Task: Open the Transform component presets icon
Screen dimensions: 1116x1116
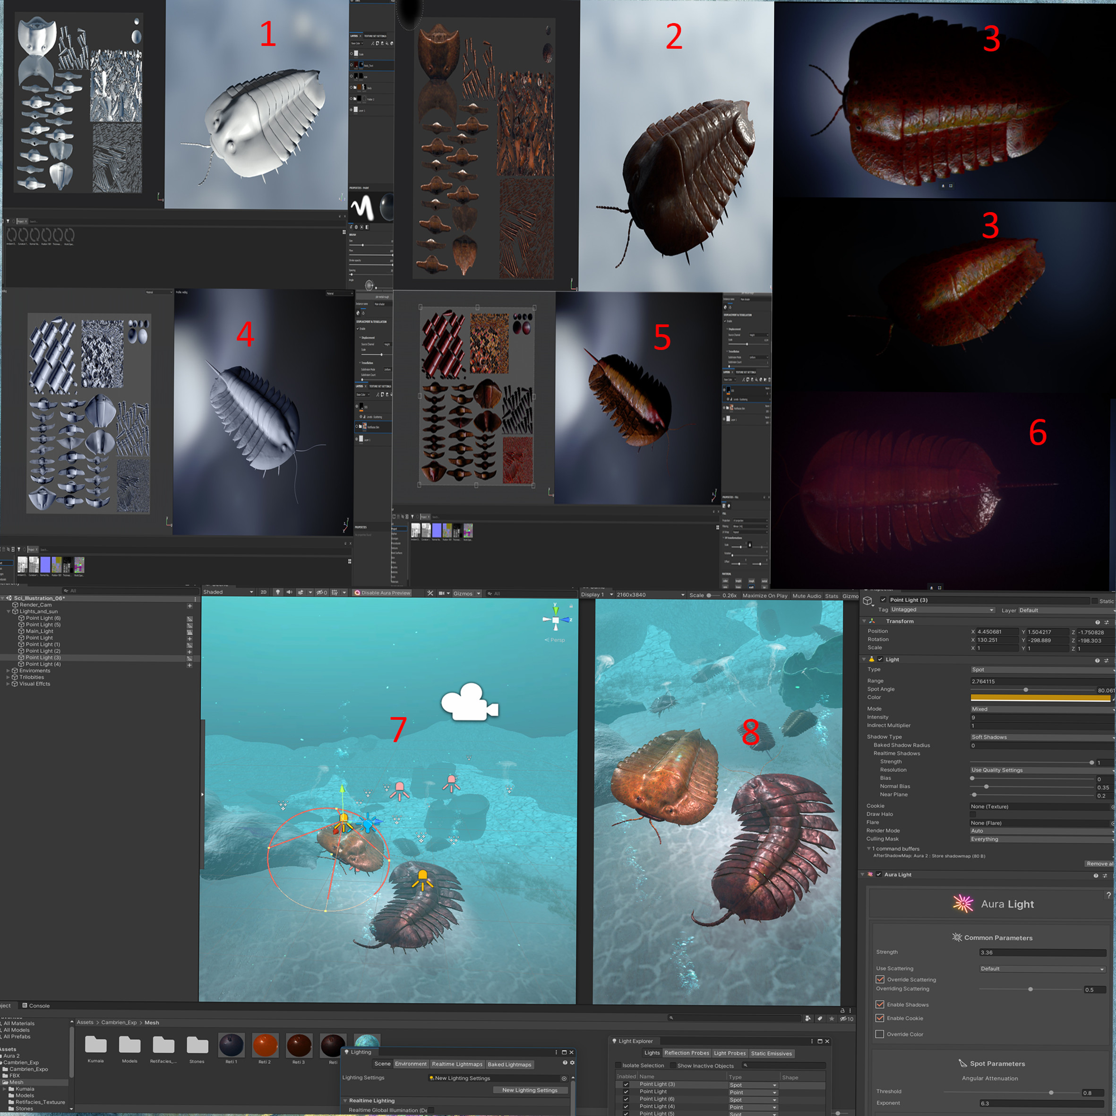Action: [1107, 622]
